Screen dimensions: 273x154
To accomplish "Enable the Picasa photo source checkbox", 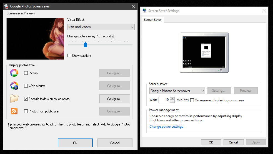I will (x=26, y=73).
